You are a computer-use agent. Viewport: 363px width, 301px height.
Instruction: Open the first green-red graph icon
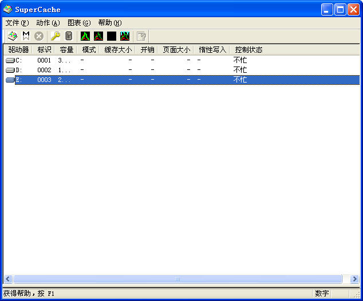pyautogui.click(x=85, y=36)
